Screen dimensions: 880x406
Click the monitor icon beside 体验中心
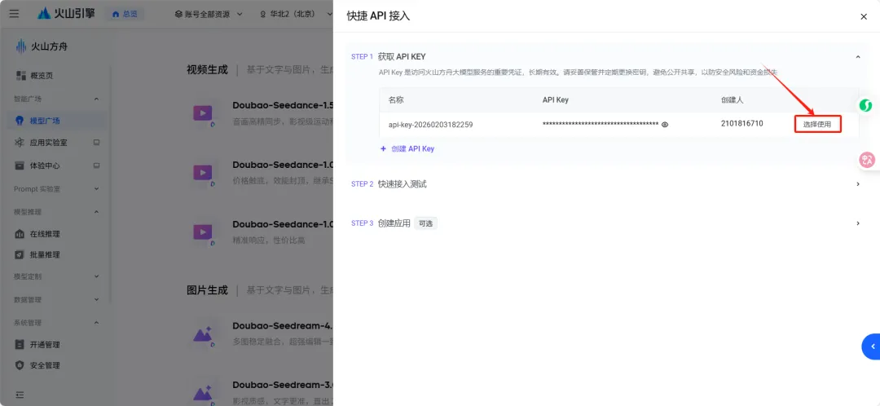(x=96, y=165)
